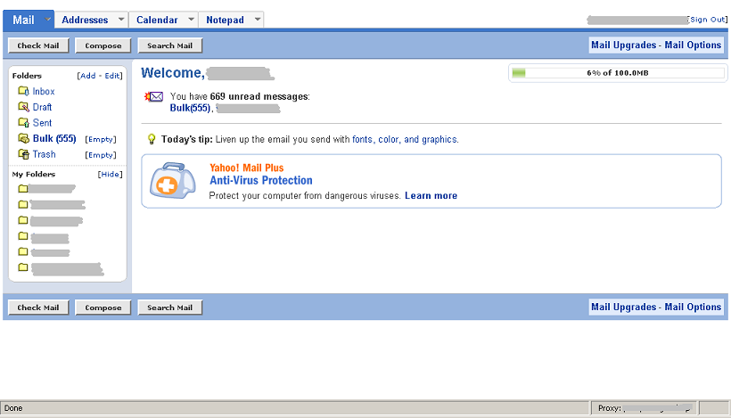Viewport: 731px width, 418px height.
Task: Open the Sent folder link
Action: (x=42, y=123)
